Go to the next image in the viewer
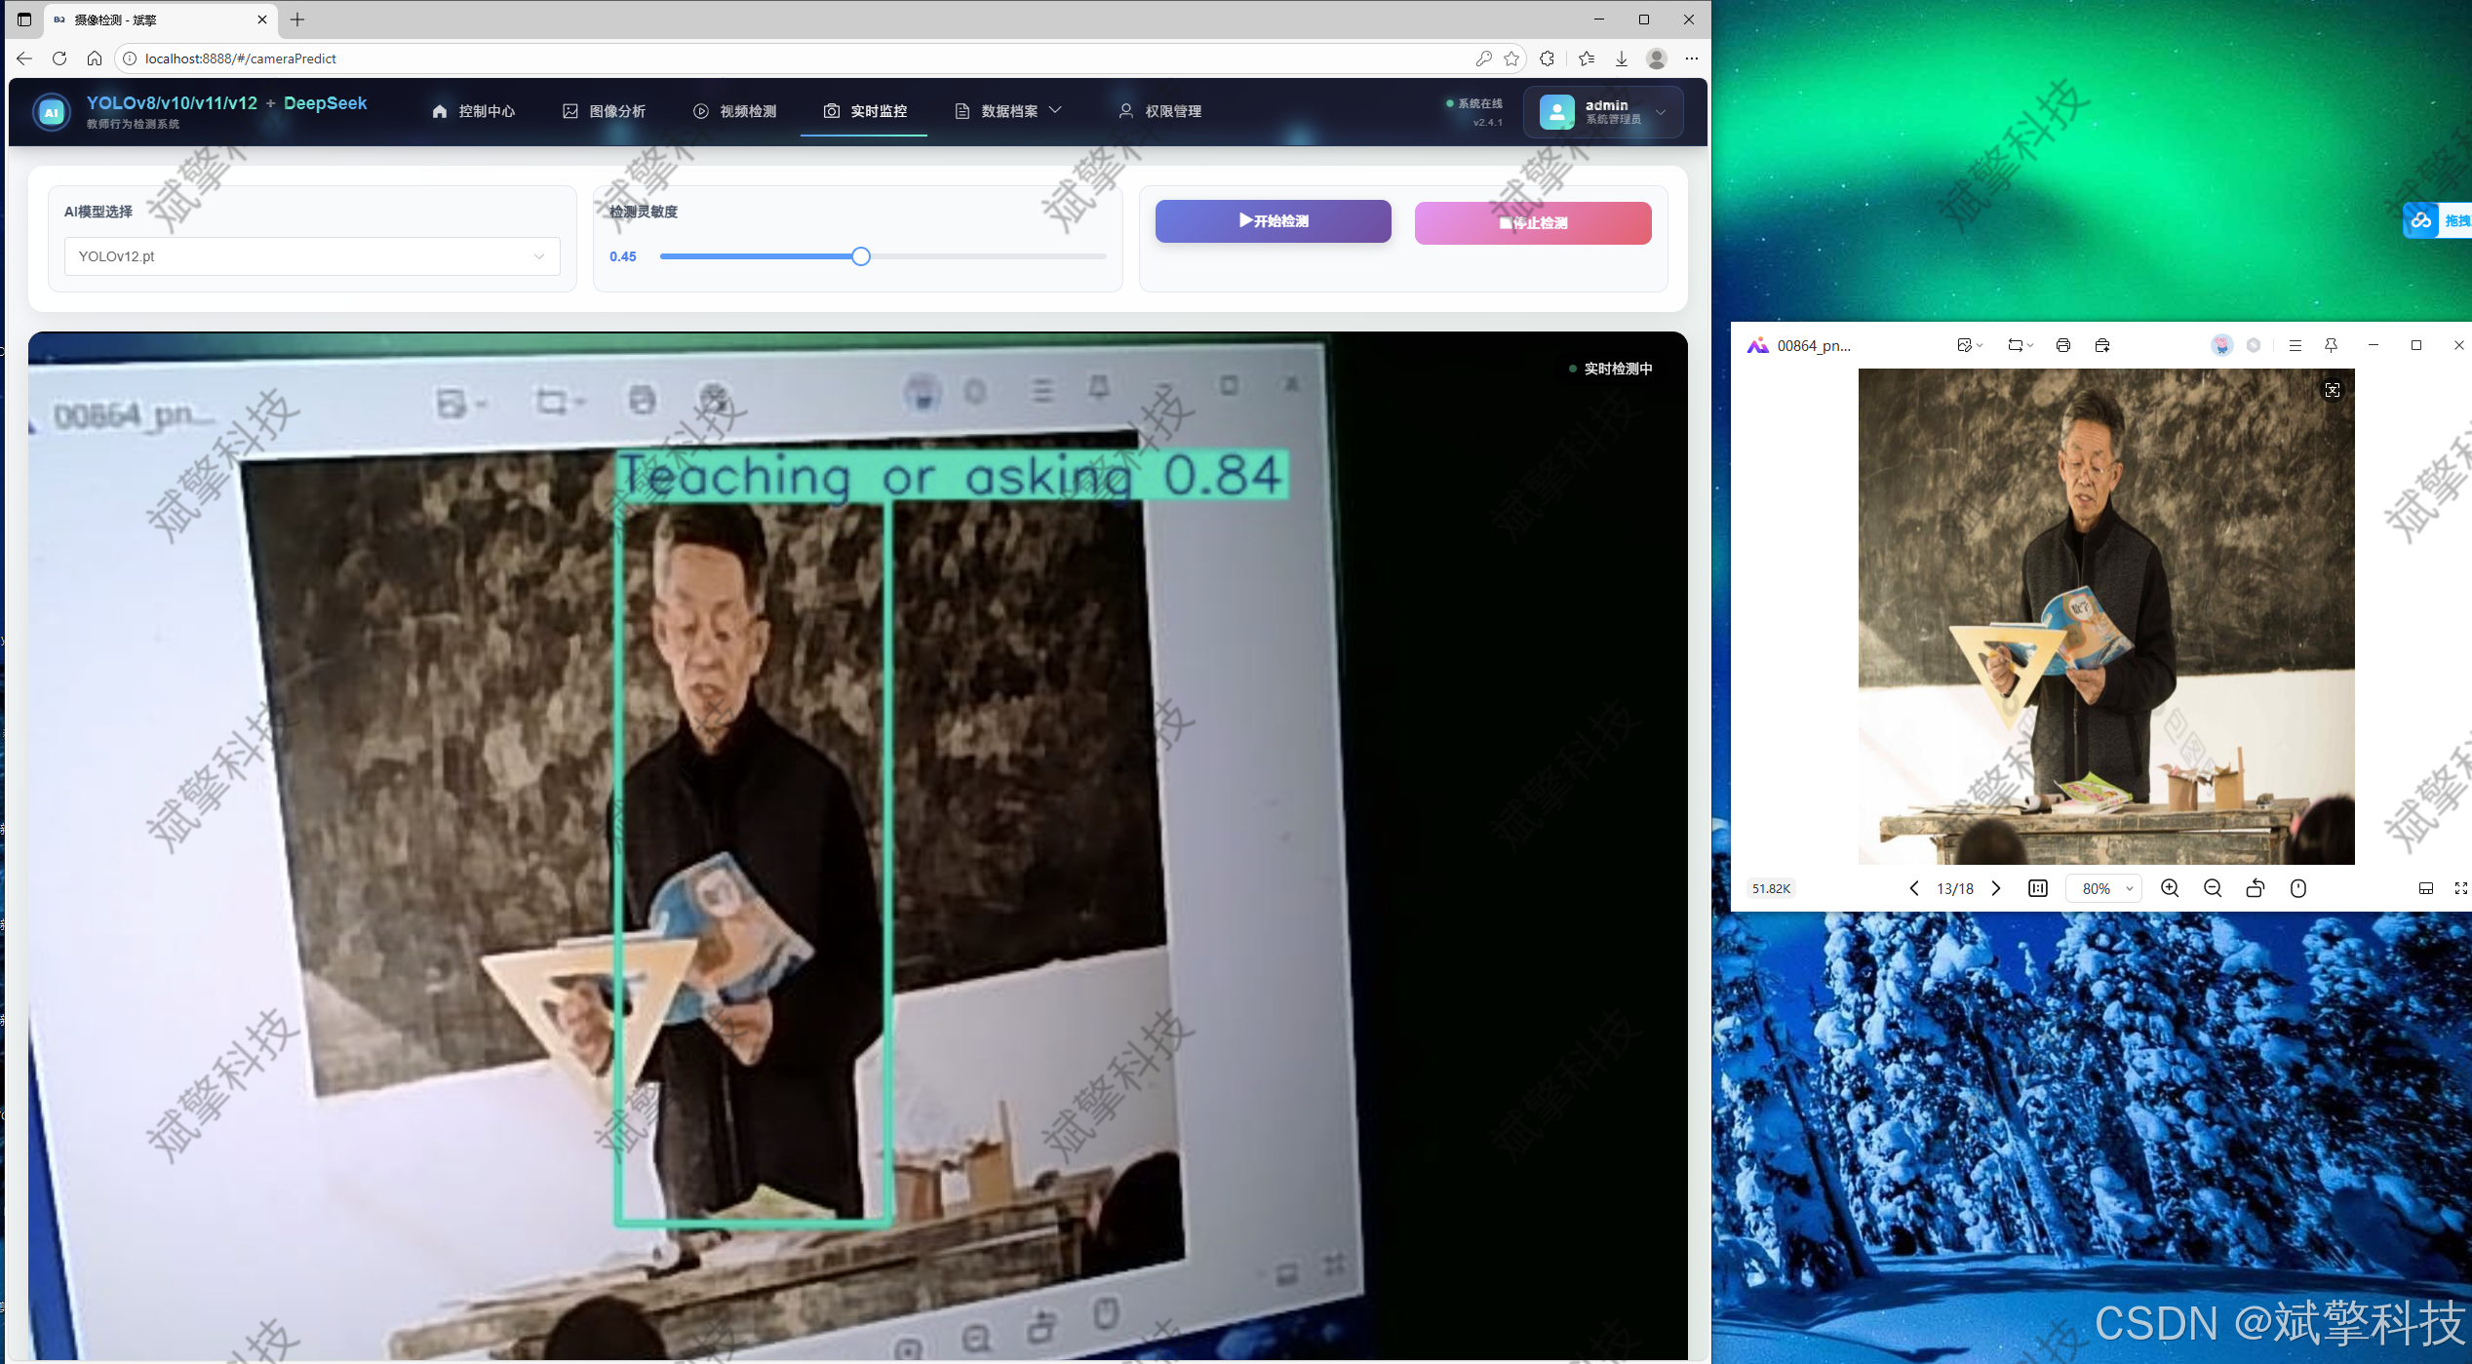The image size is (2472, 1364). tap(1996, 888)
